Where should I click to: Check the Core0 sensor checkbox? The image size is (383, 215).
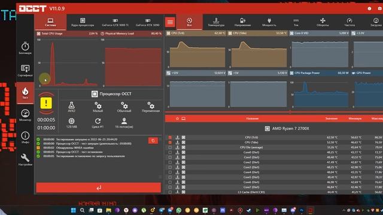click(x=170, y=152)
